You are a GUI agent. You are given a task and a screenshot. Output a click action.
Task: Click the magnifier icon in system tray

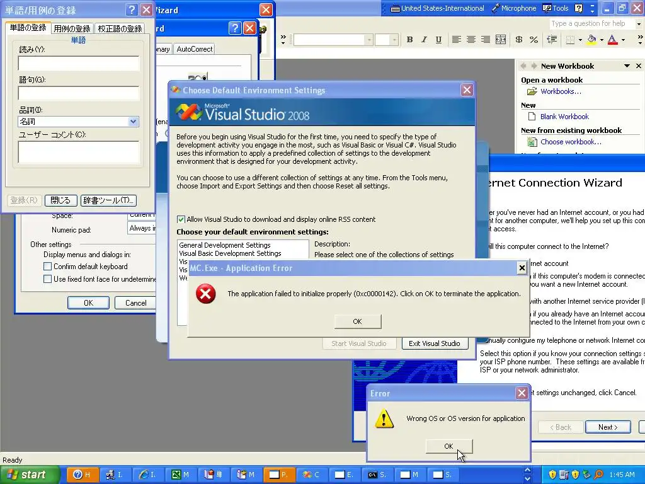(598, 475)
